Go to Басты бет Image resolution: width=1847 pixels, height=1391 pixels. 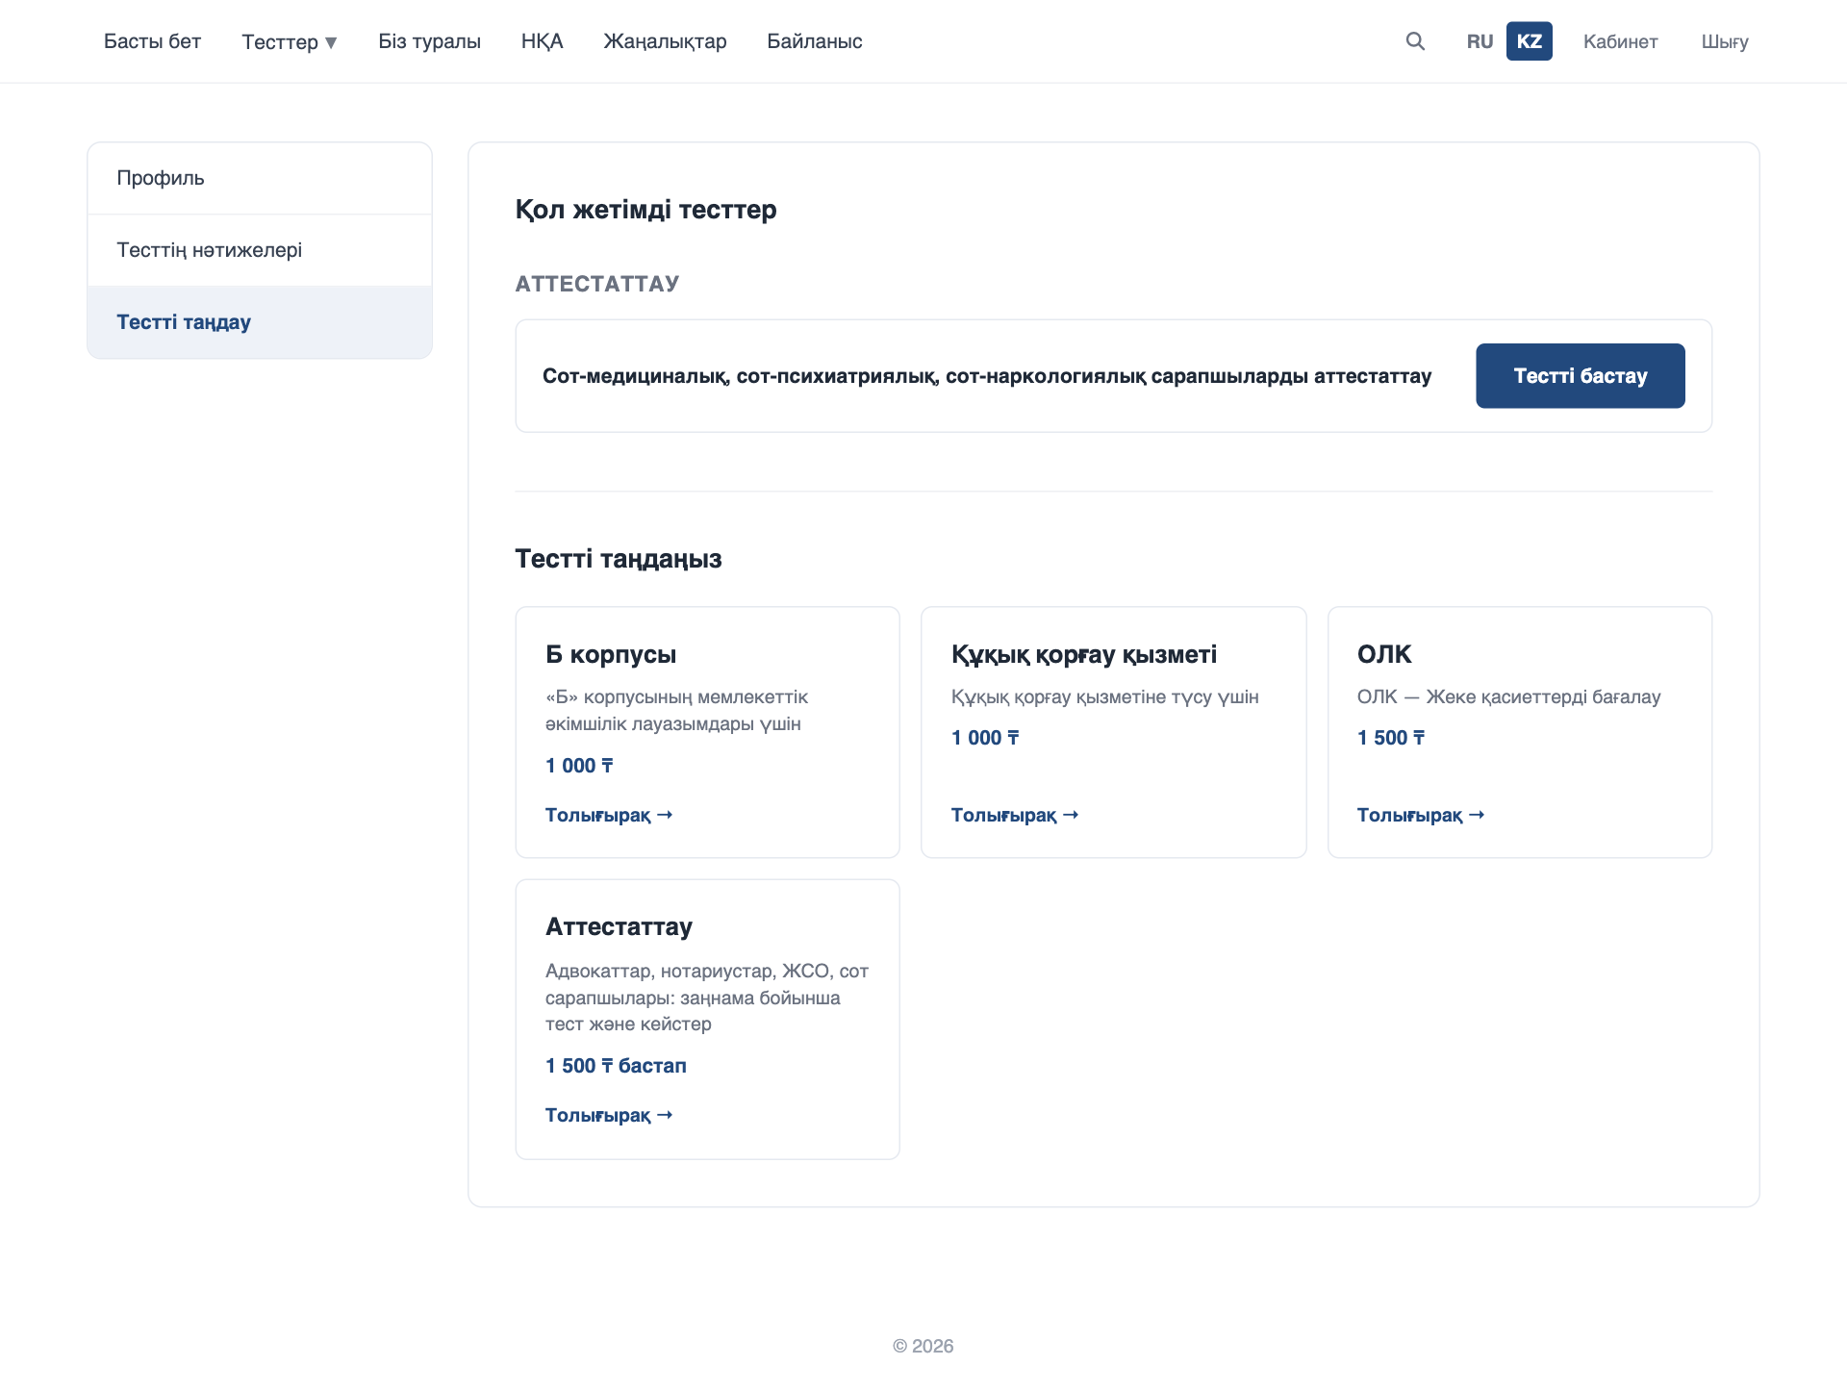point(152,41)
